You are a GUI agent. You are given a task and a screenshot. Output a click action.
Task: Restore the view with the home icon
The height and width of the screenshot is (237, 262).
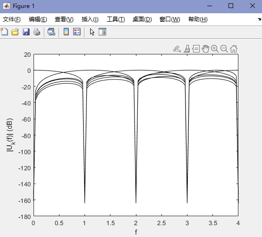tap(234, 49)
